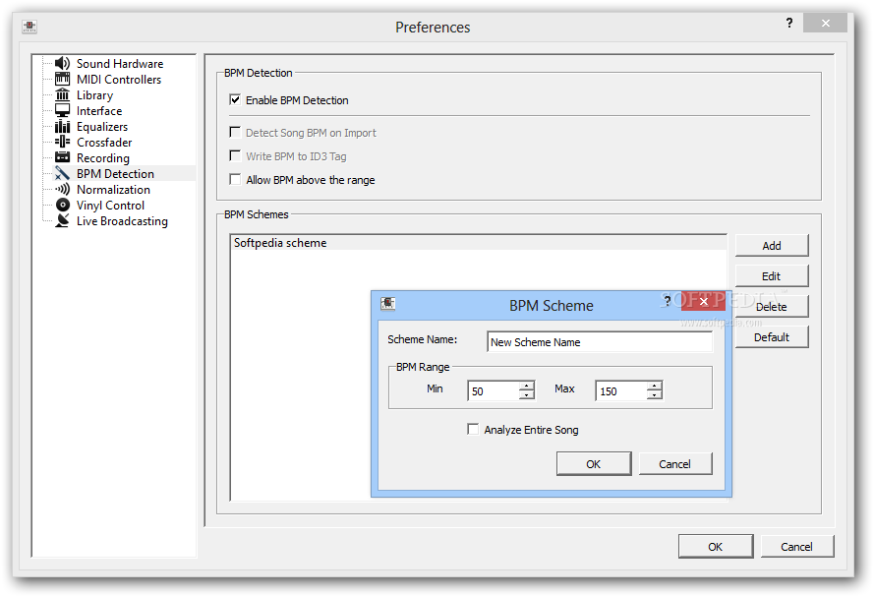The height and width of the screenshot is (597, 874).
Task: Click Add to create a BPM scheme
Action: (x=772, y=245)
